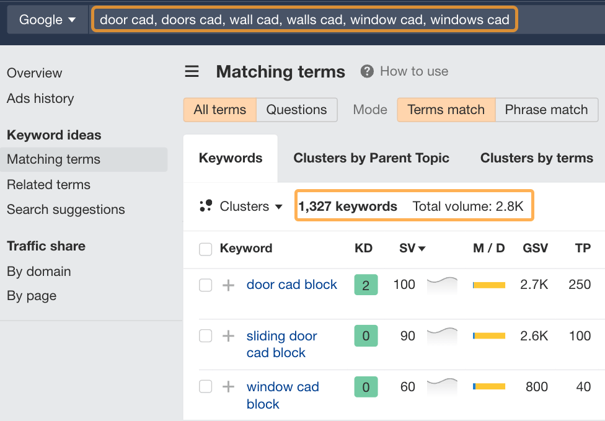This screenshot has width=605, height=421.
Task: Click the M/D distribution bar for 'window cad block'
Action: pos(489,386)
